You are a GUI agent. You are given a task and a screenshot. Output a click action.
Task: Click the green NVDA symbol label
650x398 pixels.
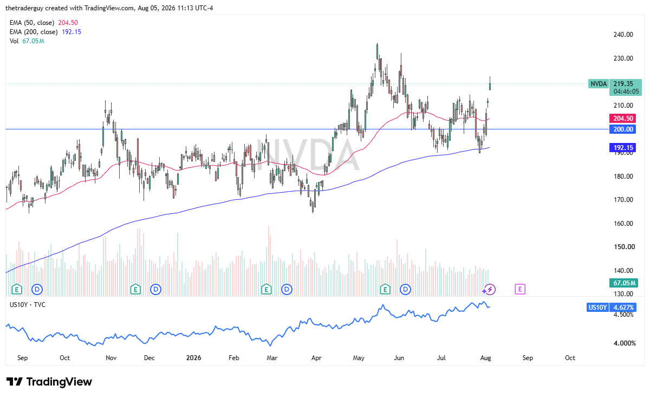click(599, 84)
